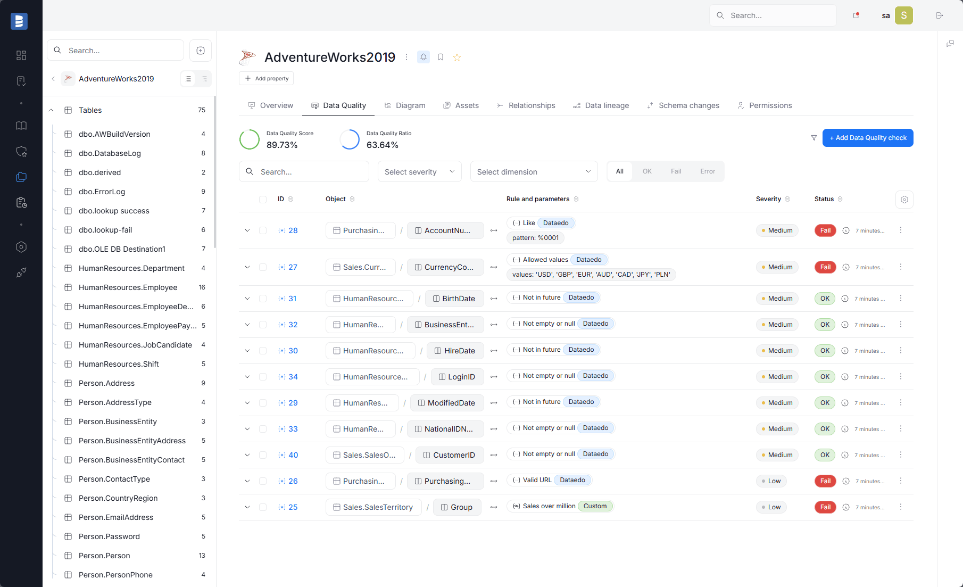Collapse the Tables tree node
This screenshot has height=587, width=963.
51,110
